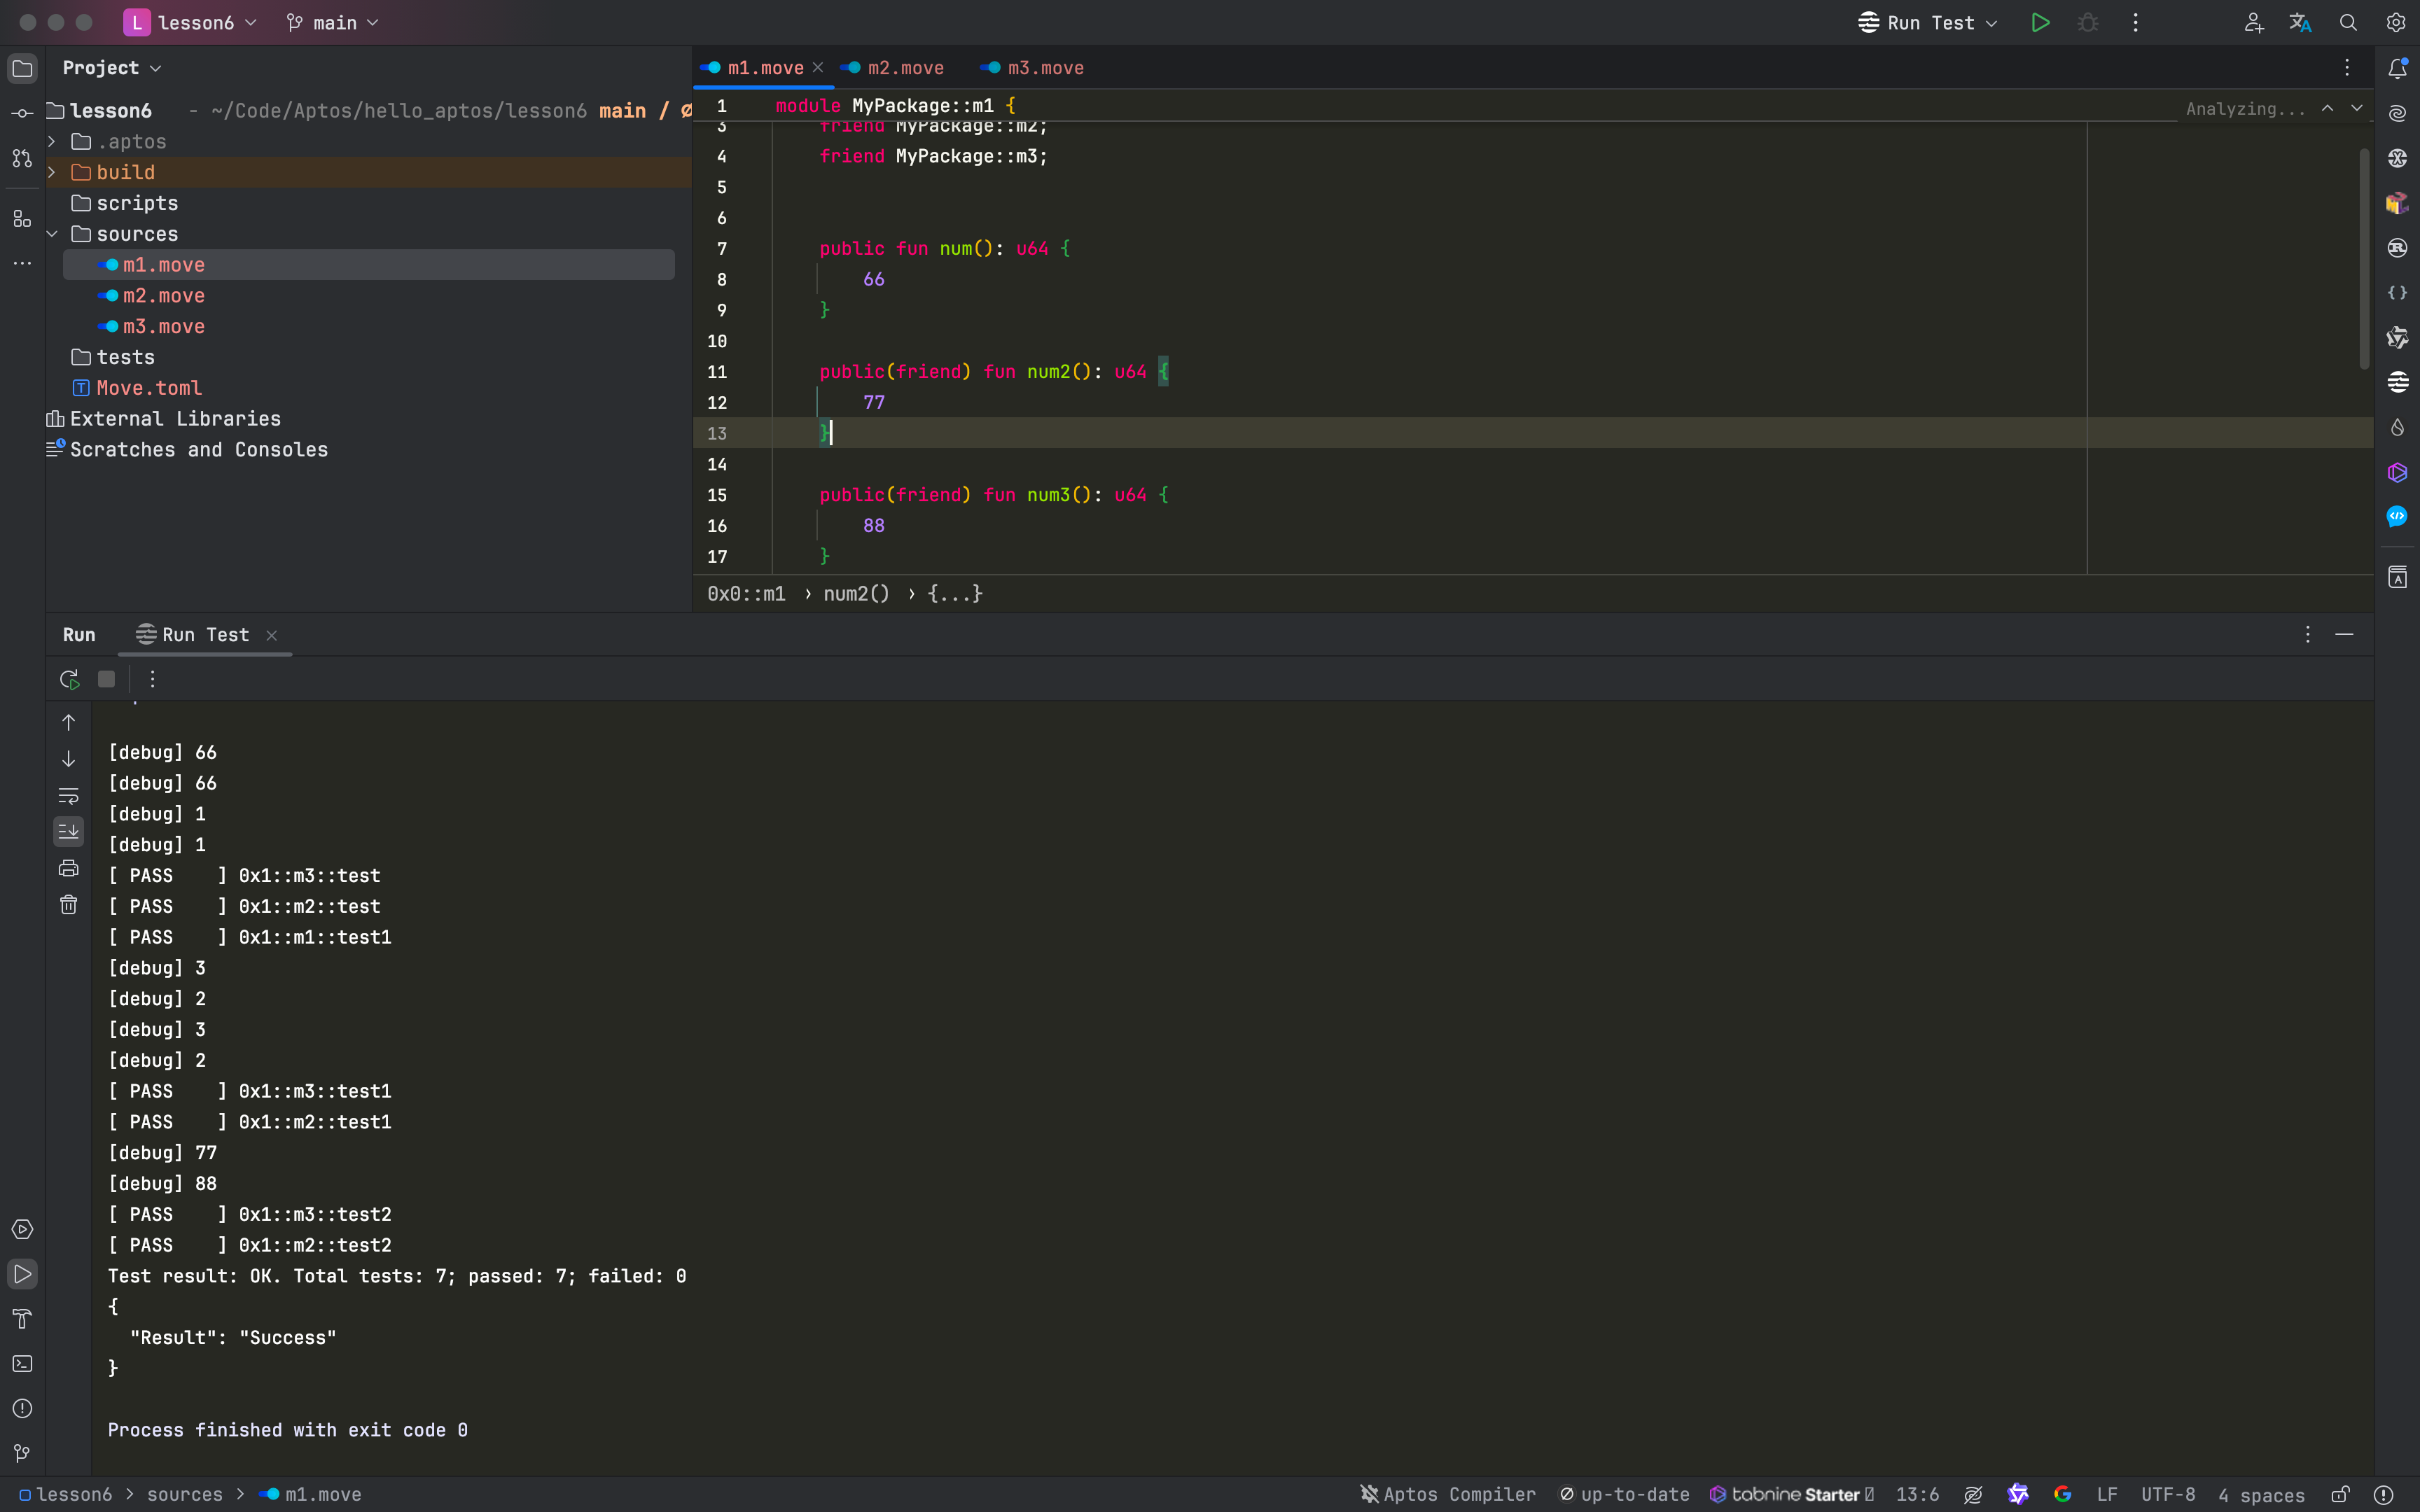
Task: Click 13:6 caret position indicator
Action: [x=1917, y=1494]
